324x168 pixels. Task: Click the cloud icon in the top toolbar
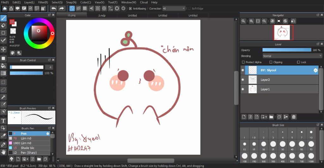point(5,9)
